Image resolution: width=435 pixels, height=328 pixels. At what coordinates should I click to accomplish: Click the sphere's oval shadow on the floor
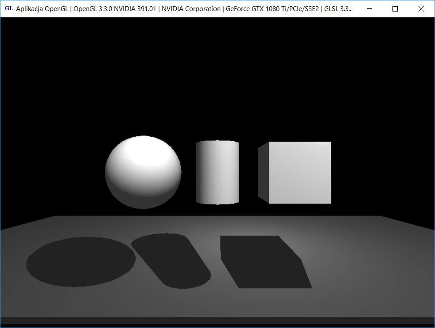(80, 262)
